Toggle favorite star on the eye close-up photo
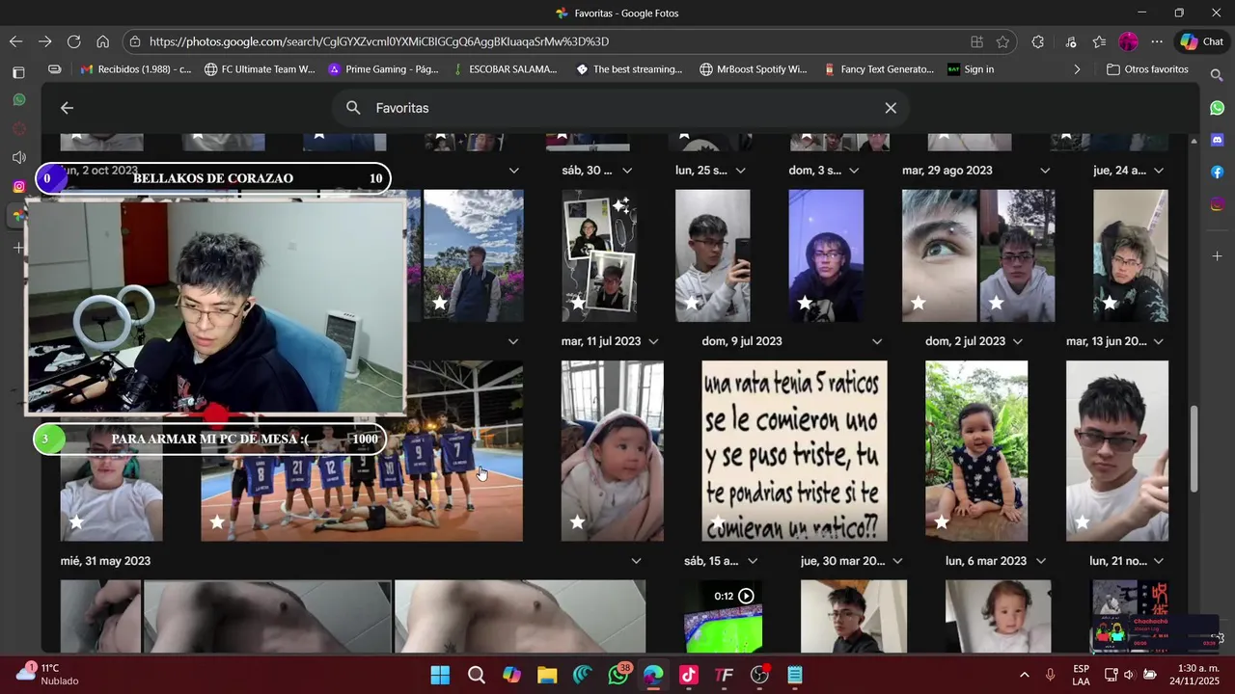This screenshot has width=1235, height=694. click(918, 303)
